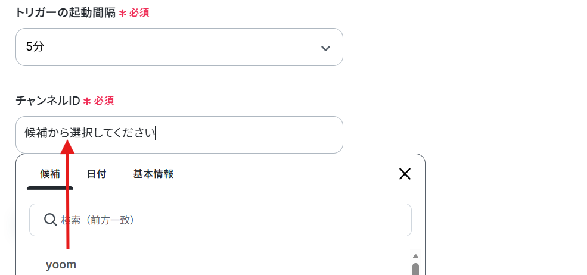Screen dimensions: 587x275
Task: Open the 日付 tab
Action: click(x=97, y=174)
